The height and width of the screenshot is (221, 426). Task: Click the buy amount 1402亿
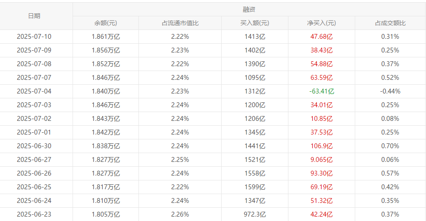pyautogui.click(x=255, y=50)
